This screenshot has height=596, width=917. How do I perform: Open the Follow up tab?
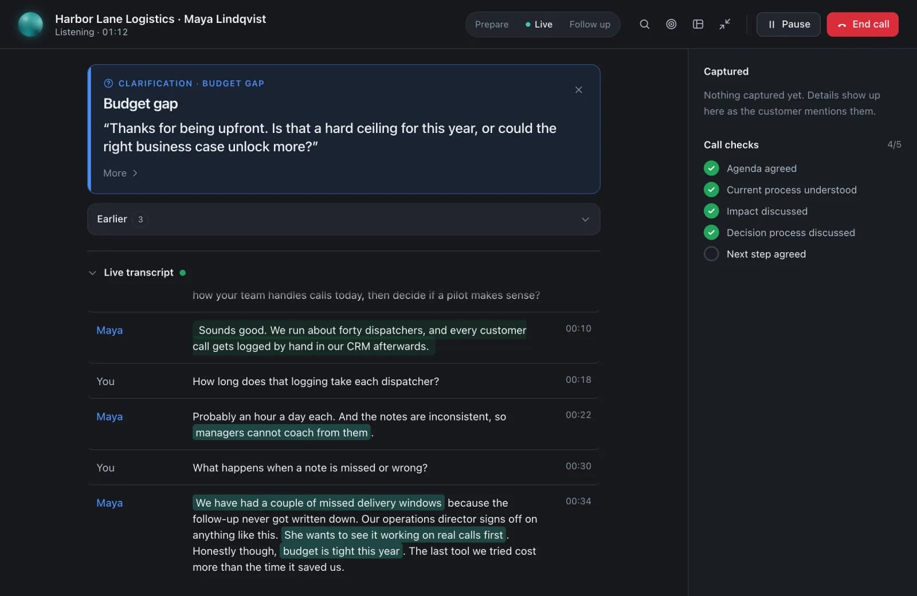pos(590,24)
